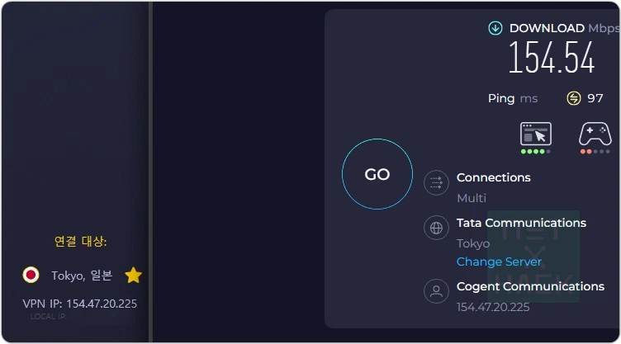This screenshot has width=621, height=344.
Task: Click the user icon beside Cogent Communications
Action: click(436, 292)
